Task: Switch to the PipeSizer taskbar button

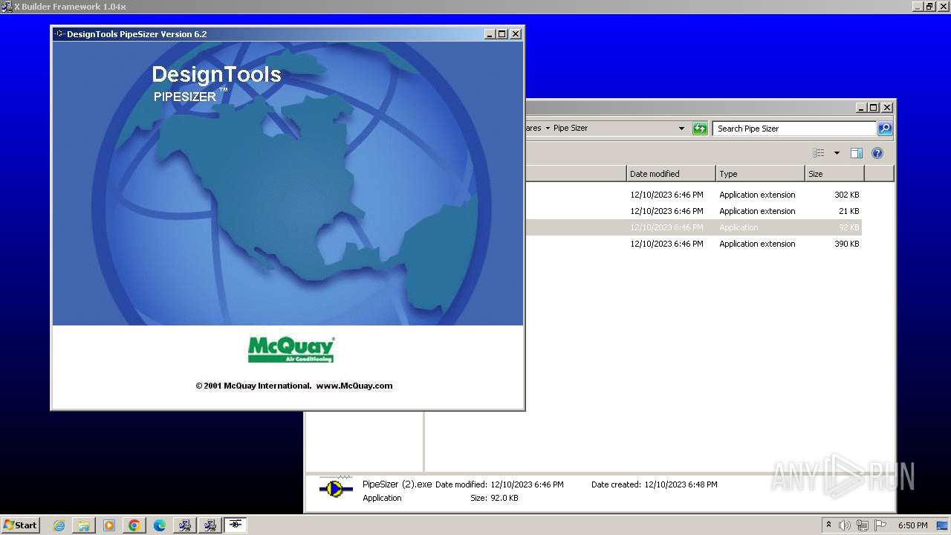Action: pos(236,525)
